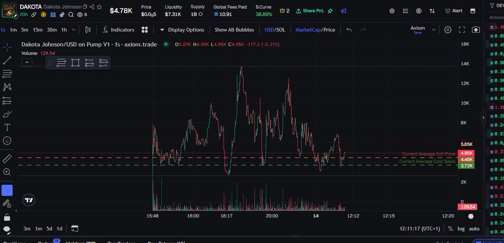The width and height of the screenshot is (504, 243).
Task: Select the 1h timeframe
Action: 64,30
